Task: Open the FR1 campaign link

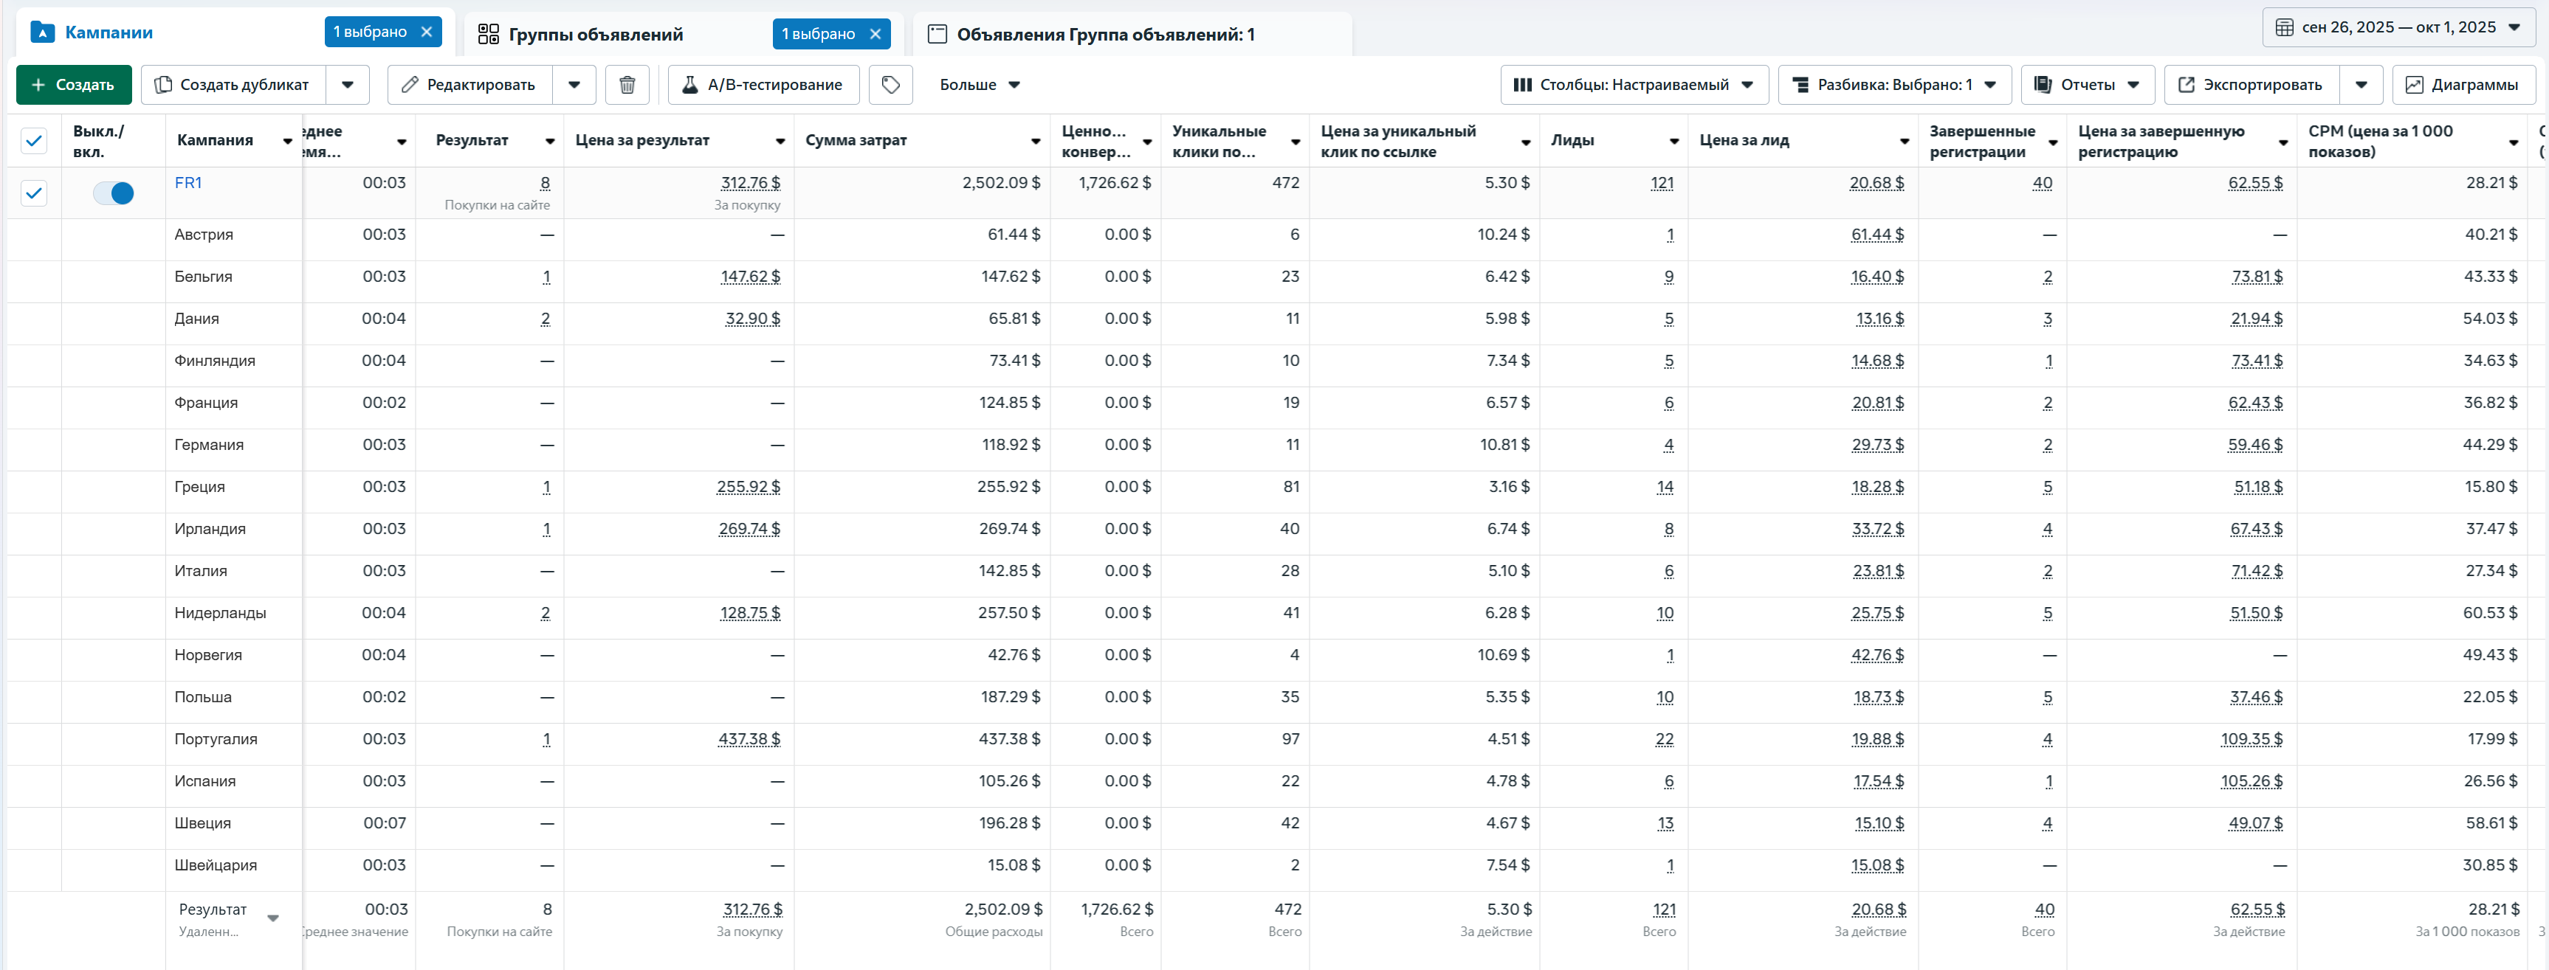Action: click(x=188, y=183)
